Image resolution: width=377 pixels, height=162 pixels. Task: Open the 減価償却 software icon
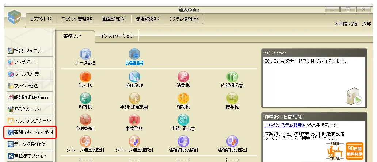coord(134,77)
